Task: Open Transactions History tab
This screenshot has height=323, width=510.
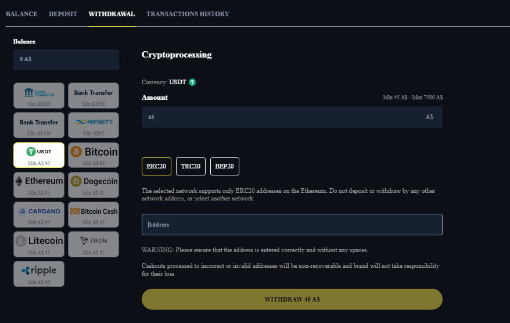Action: pos(188,14)
